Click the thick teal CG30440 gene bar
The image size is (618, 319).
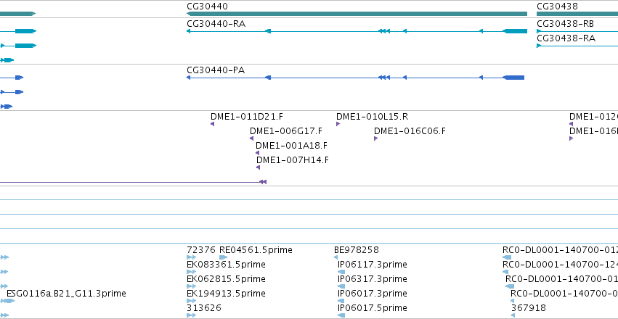(357, 14)
